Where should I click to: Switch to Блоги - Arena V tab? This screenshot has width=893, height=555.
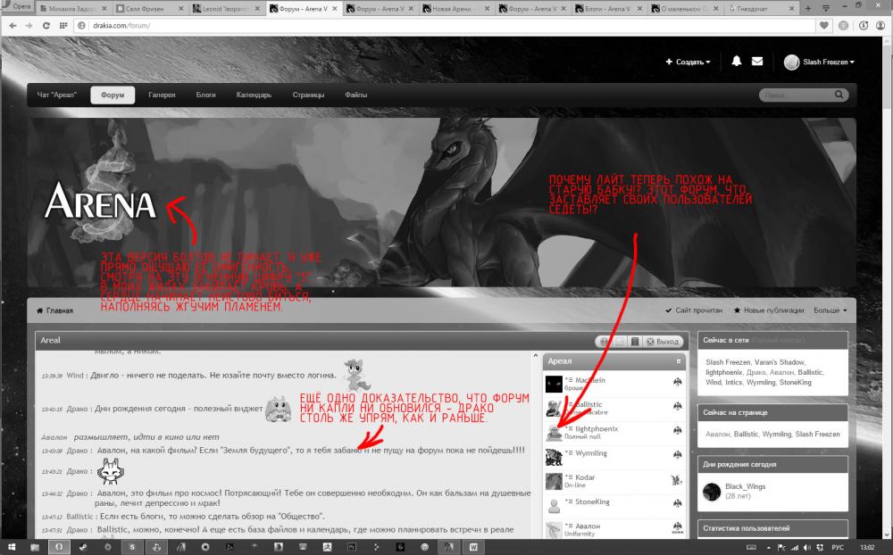pos(610,9)
